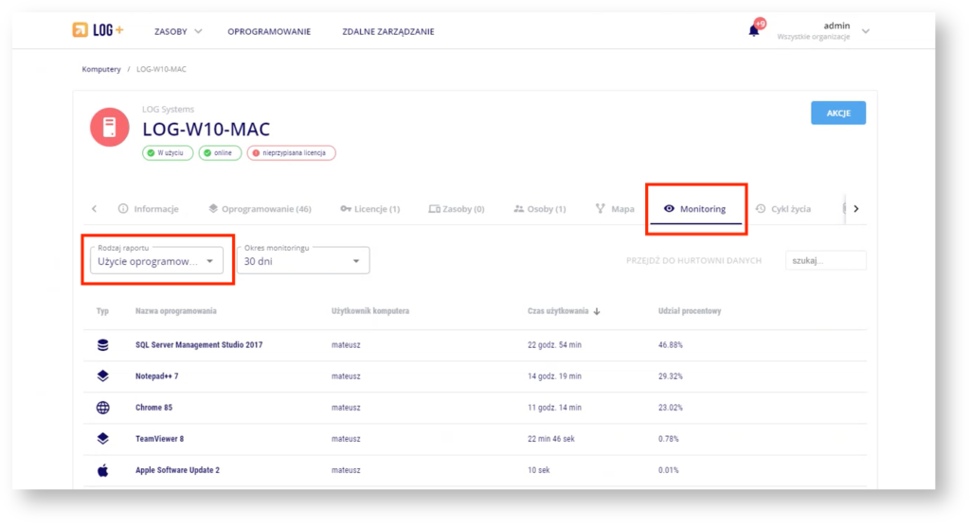Click the Chrome 85 globe icon
This screenshot has width=970, height=524.
pyautogui.click(x=102, y=408)
